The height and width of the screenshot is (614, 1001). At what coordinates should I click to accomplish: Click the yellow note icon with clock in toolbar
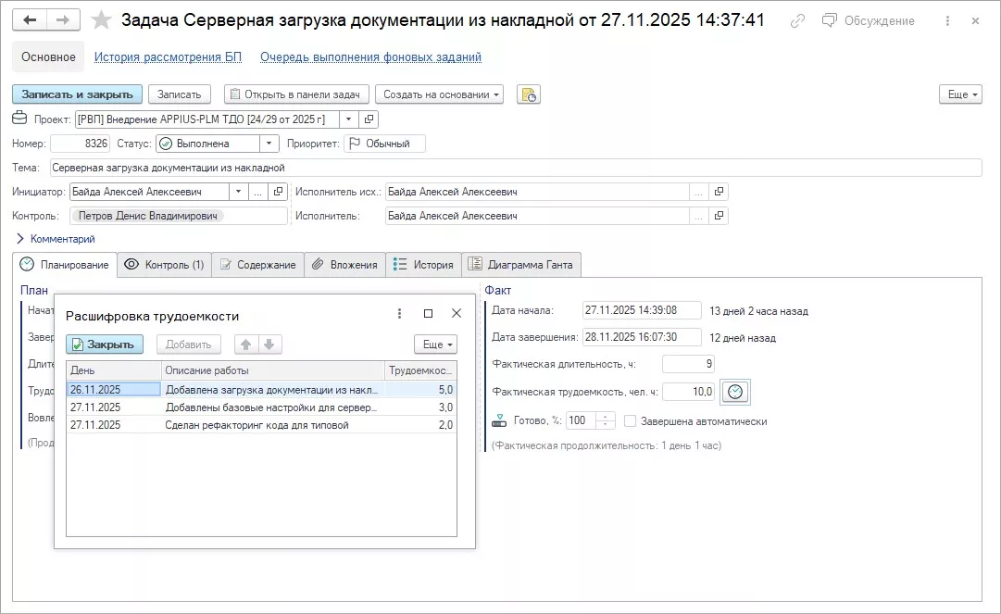(528, 94)
